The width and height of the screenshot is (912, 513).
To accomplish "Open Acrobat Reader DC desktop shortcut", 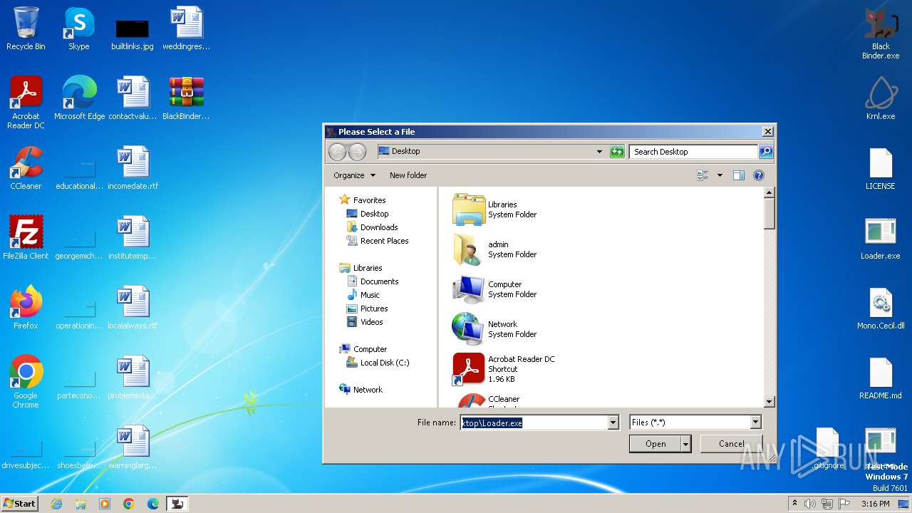I will 26,103.
